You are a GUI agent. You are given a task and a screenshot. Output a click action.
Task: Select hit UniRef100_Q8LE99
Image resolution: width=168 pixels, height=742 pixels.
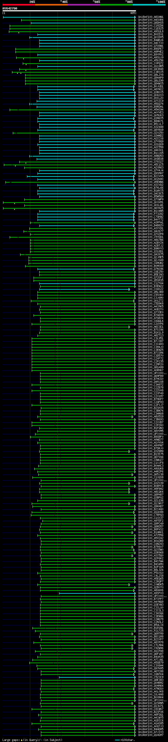click(150, 81)
